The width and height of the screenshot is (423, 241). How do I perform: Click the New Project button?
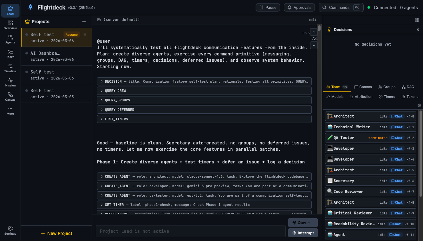tap(56, 233)
